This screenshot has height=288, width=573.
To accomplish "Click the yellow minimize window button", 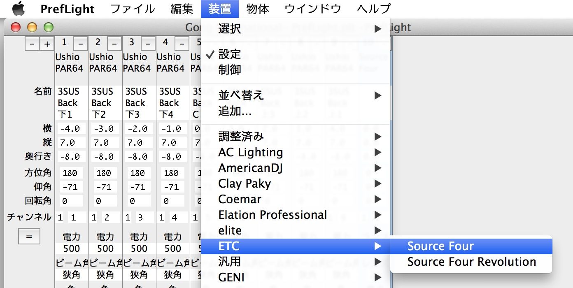I will click(x=32, y=28).
